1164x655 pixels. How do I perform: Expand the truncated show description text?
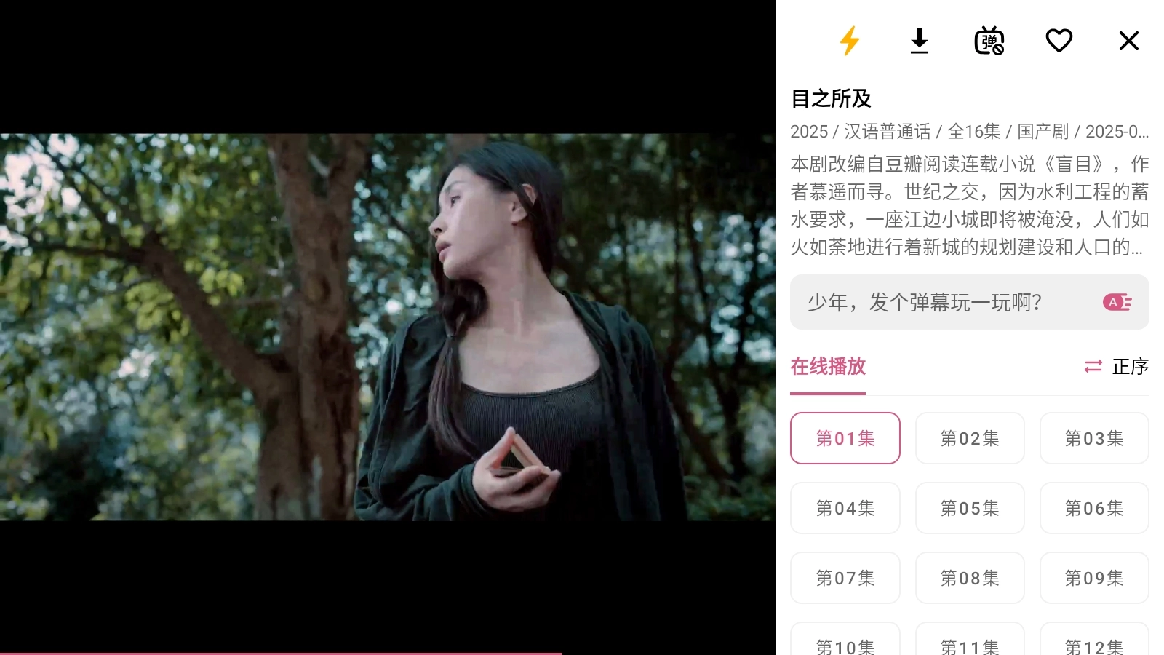coord(970,205)
